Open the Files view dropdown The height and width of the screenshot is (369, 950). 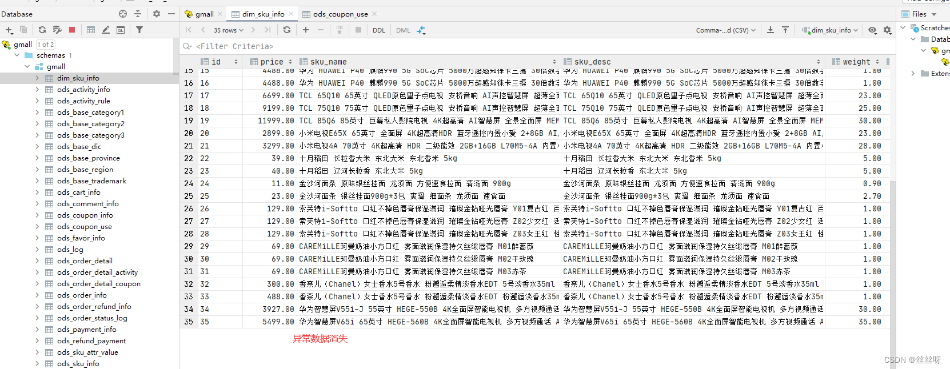[x=919, y=14]
